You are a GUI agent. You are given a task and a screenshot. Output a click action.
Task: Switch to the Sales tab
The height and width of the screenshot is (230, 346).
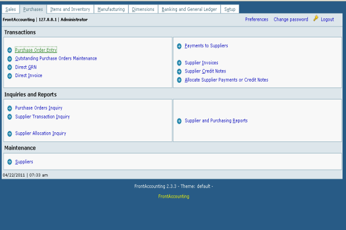pyautogui.click(x=10, y=9)
